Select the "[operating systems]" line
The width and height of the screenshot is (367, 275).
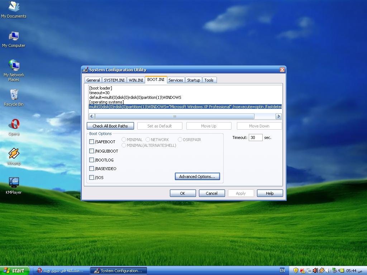[106, 102]
